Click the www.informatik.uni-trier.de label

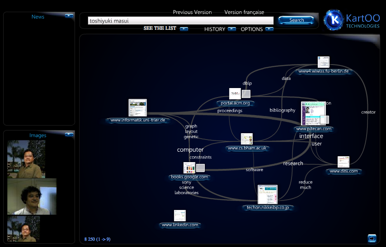(x=137, y=120)
